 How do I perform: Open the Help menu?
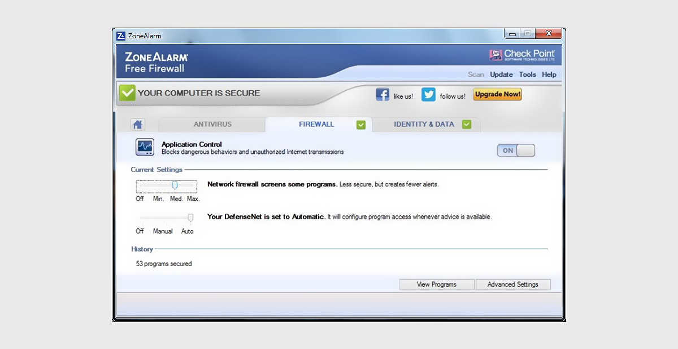tap(549, 74)
